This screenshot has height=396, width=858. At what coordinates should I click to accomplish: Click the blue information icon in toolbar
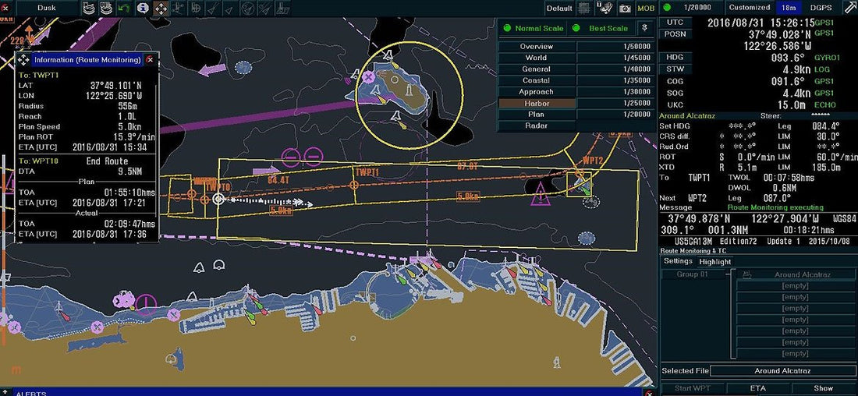point(143,9)
